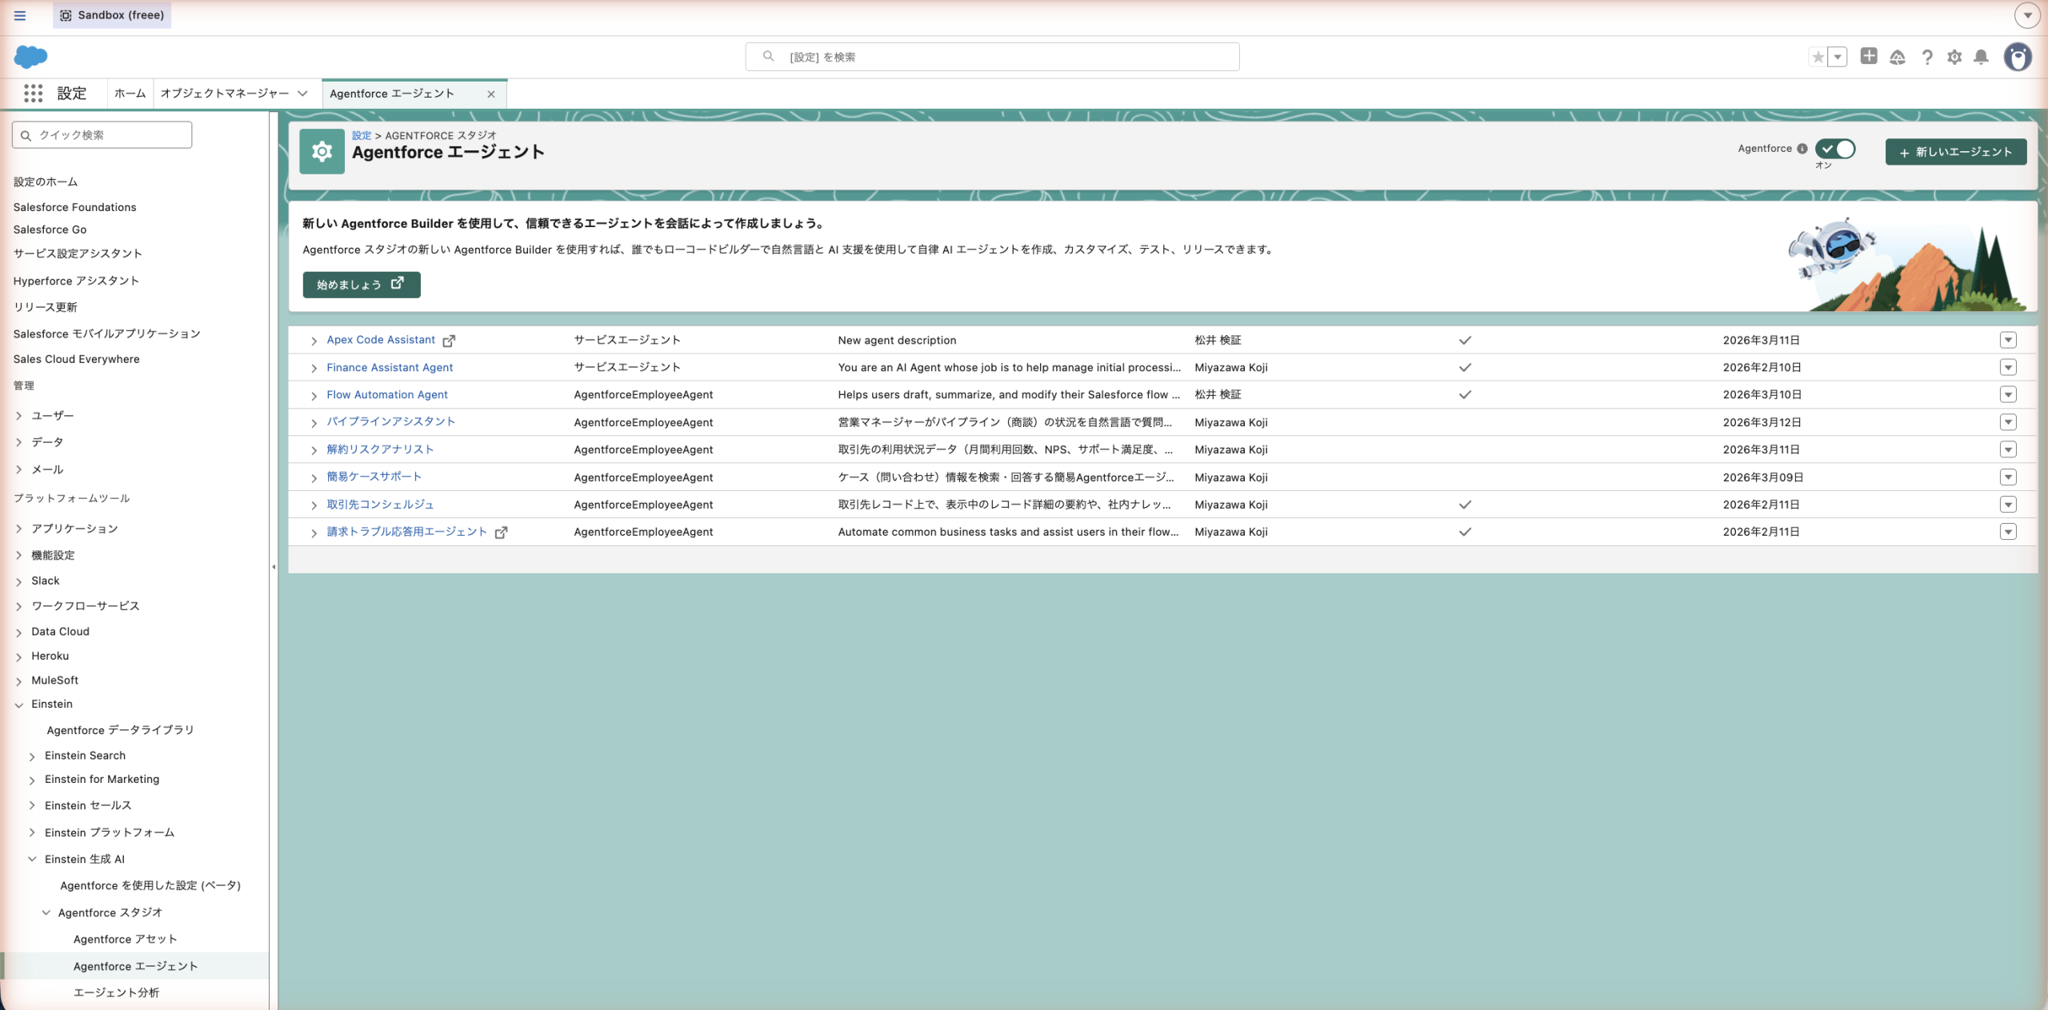Click the 新しいエージェント button
This screenshot has width=2048, height=1010.
(1955, 152)
